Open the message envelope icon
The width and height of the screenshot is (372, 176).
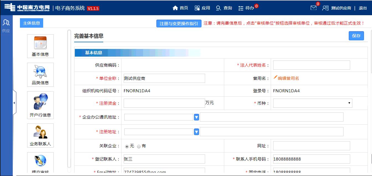tap(313, 8)
